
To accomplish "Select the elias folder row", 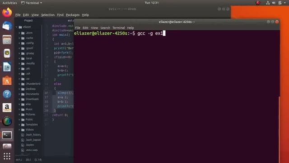I will click(x=29, y=104).
